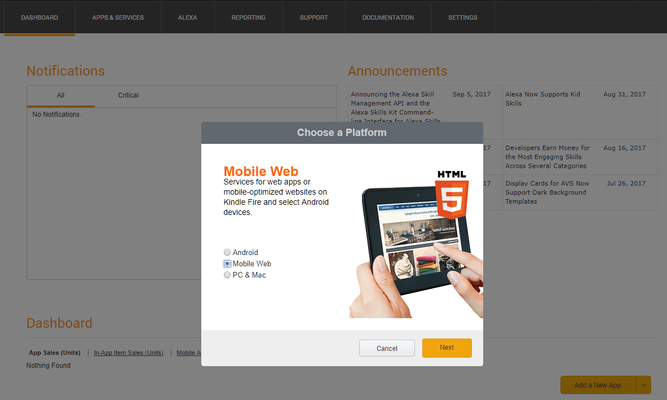Open the Reporting nav item
Screen dimensions: 667x400
pyautogui.click(x=249, y=17)
